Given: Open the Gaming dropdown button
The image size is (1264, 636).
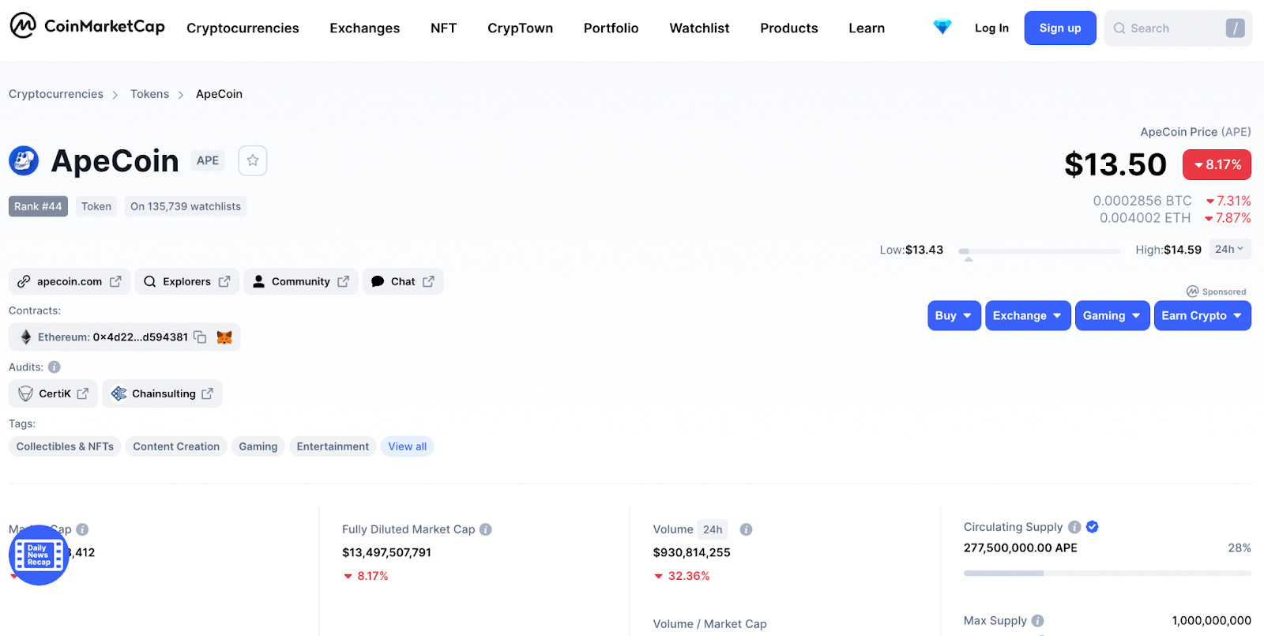Looking at the screenshot, I should pos(1112,315).
